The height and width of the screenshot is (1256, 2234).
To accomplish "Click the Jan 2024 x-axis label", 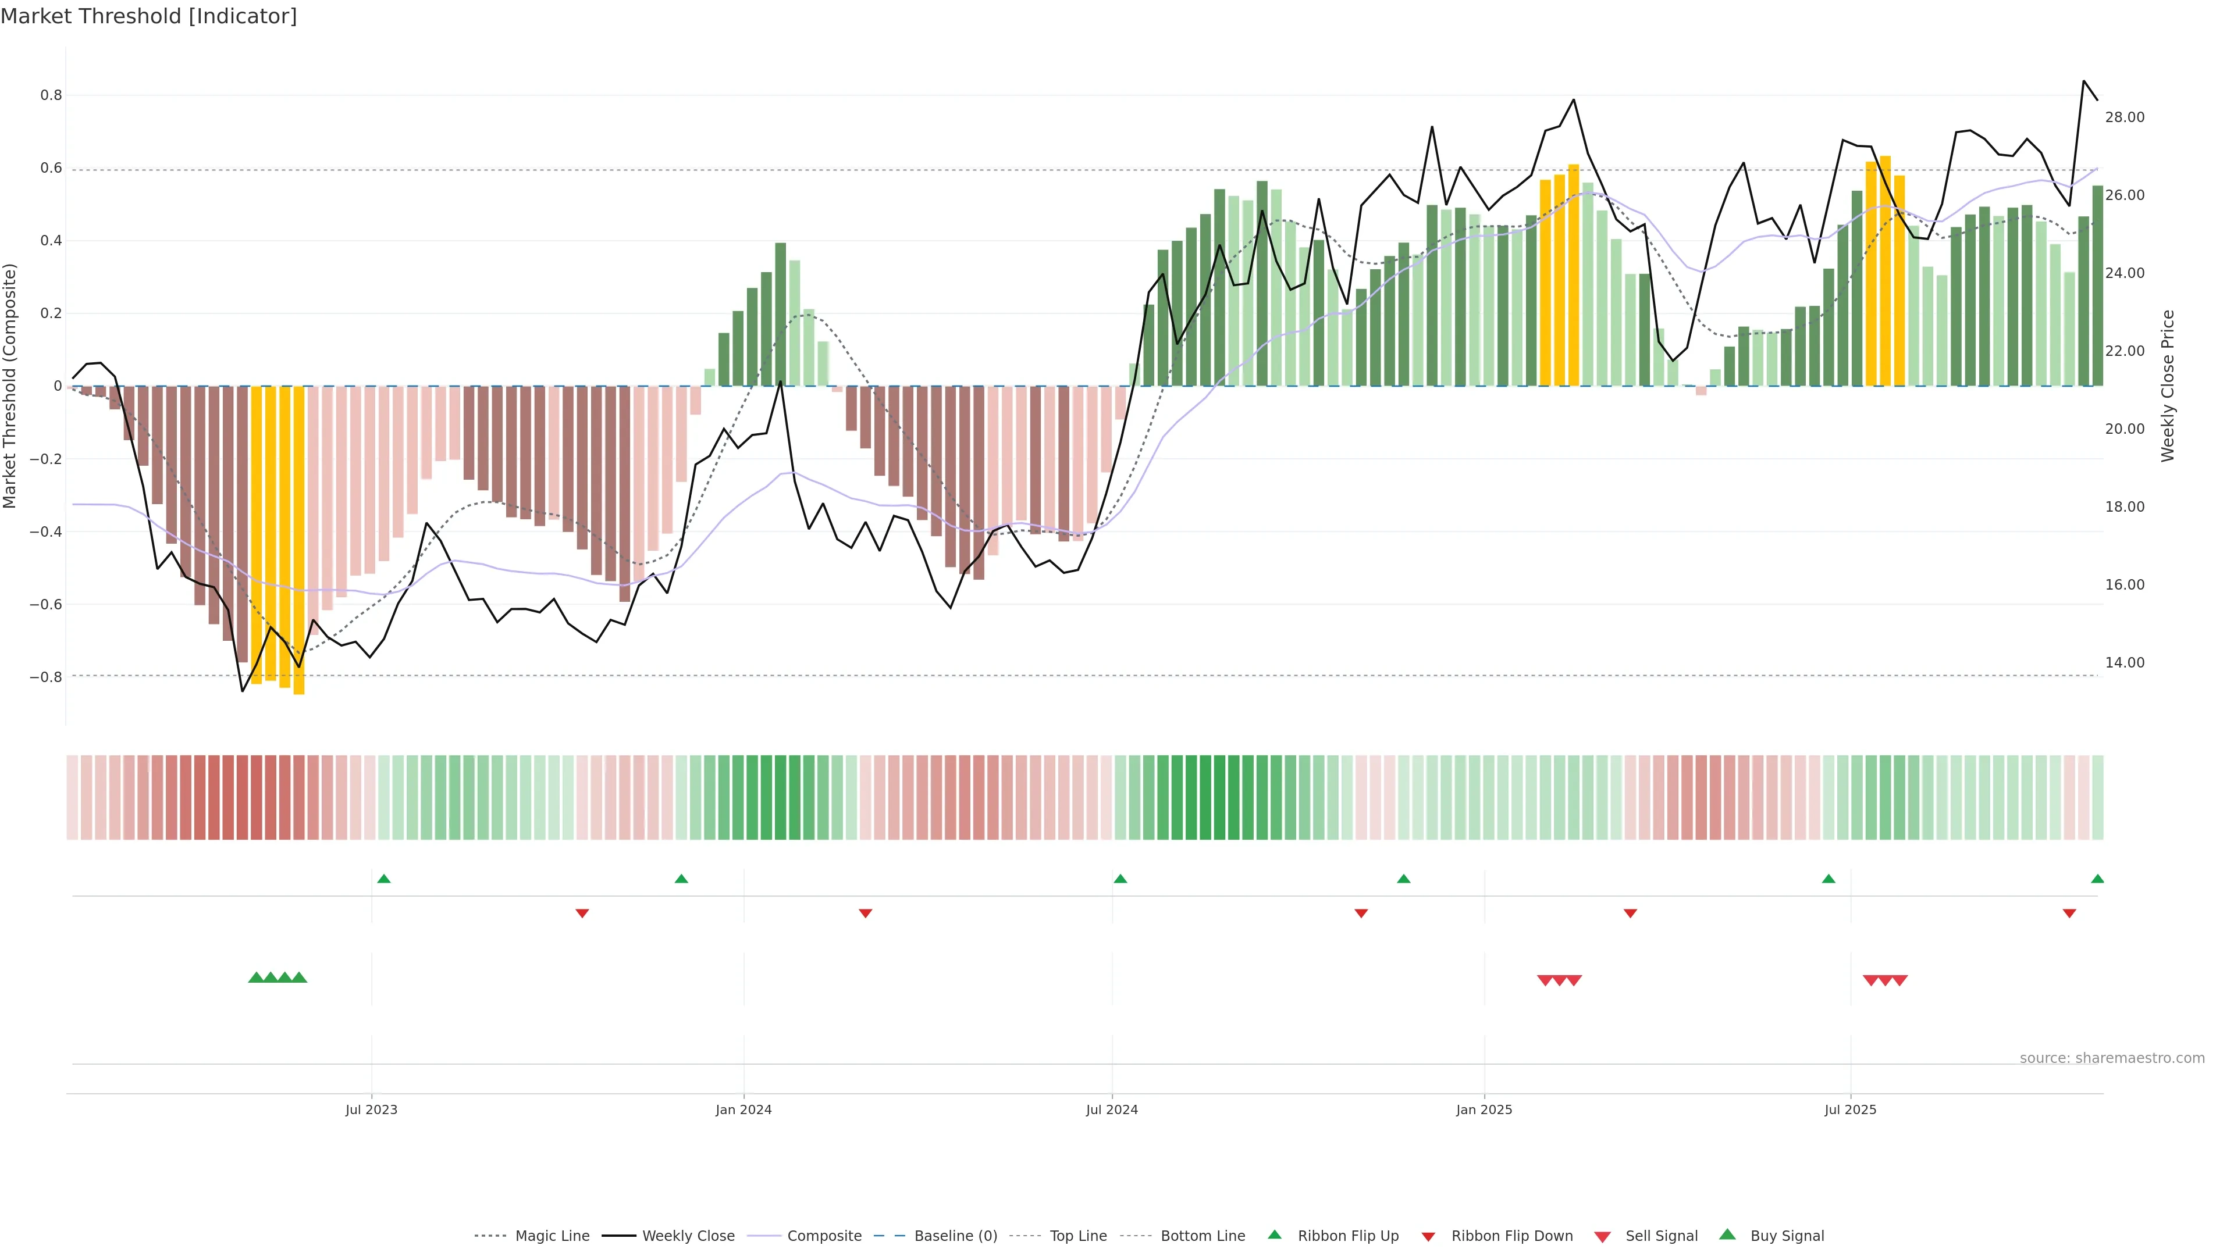I will click(744, 1109).
